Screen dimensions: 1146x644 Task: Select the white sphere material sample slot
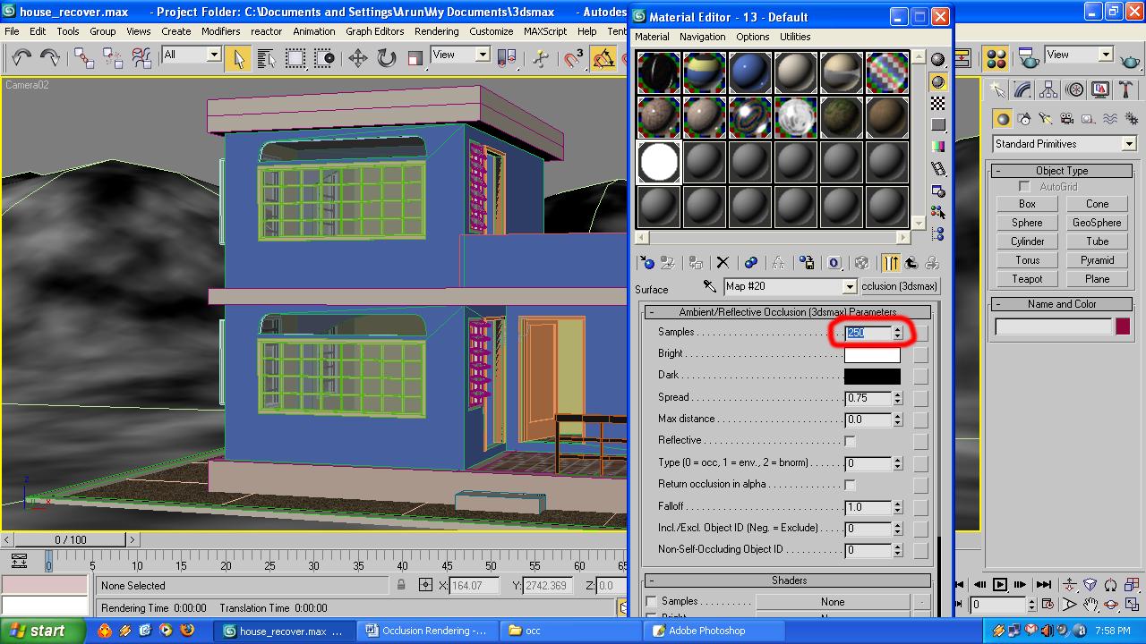[x=659, y=162]
